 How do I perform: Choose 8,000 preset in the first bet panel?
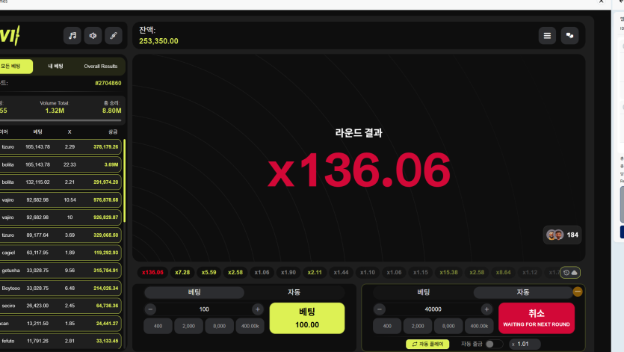tap(219, 326)
